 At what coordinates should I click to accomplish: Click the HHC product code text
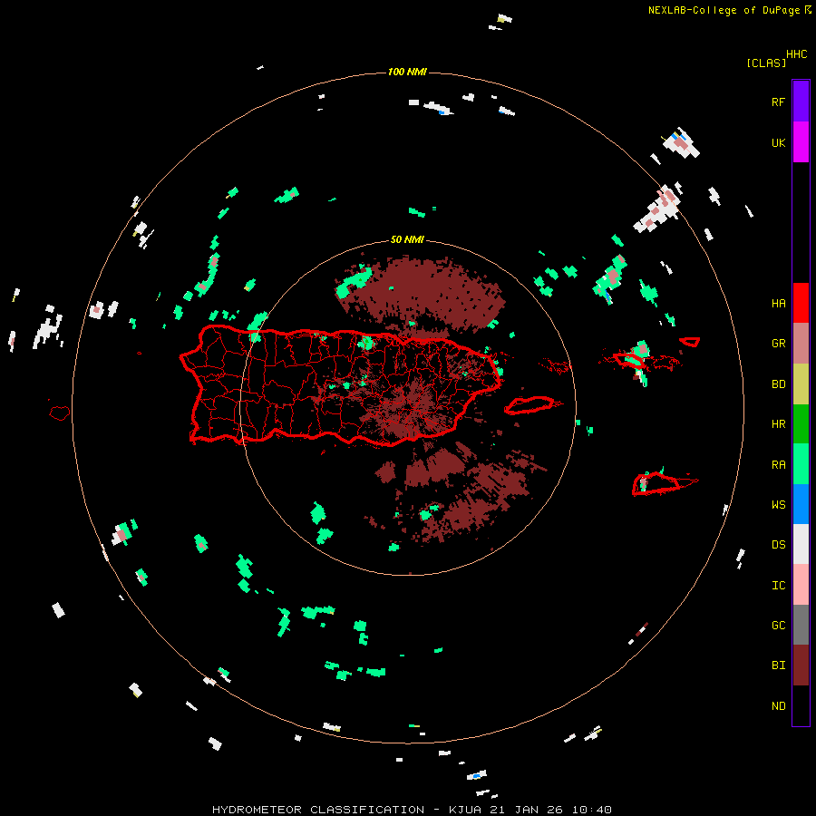tap(796, 54)
